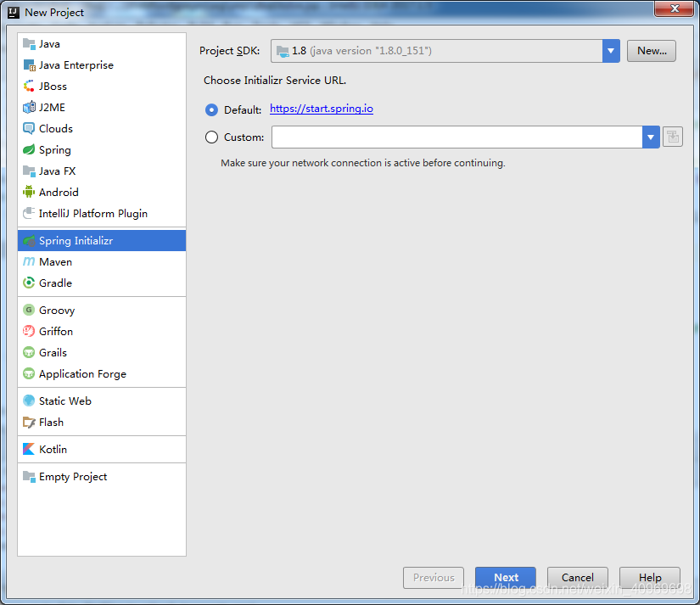Select Griffon in project list
The width and height of the screenshot is (700, 605).
[102, 331]
